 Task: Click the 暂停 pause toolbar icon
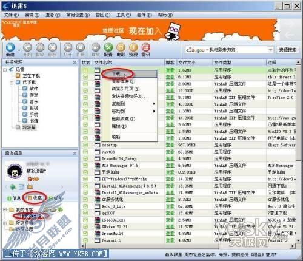(40, 48)
